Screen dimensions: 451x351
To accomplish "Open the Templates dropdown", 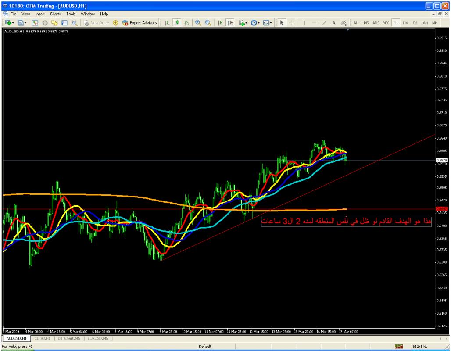I will click(x=267, y=23).
